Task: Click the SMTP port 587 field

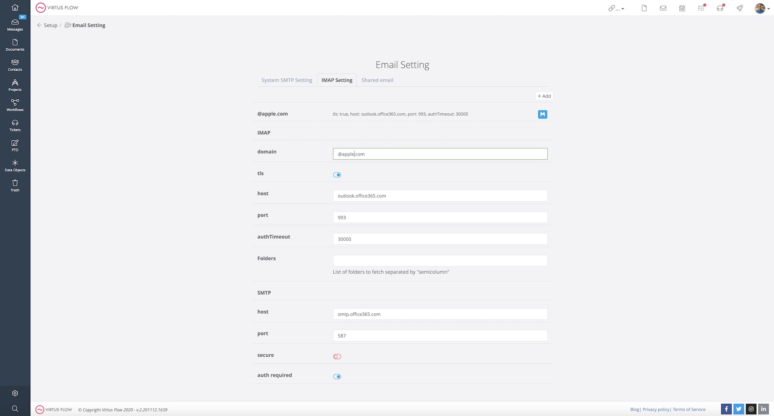Action: pos(440,336)
